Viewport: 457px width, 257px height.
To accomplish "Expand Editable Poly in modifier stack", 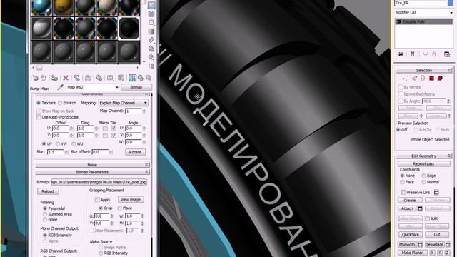I will [x=399, y=22].
